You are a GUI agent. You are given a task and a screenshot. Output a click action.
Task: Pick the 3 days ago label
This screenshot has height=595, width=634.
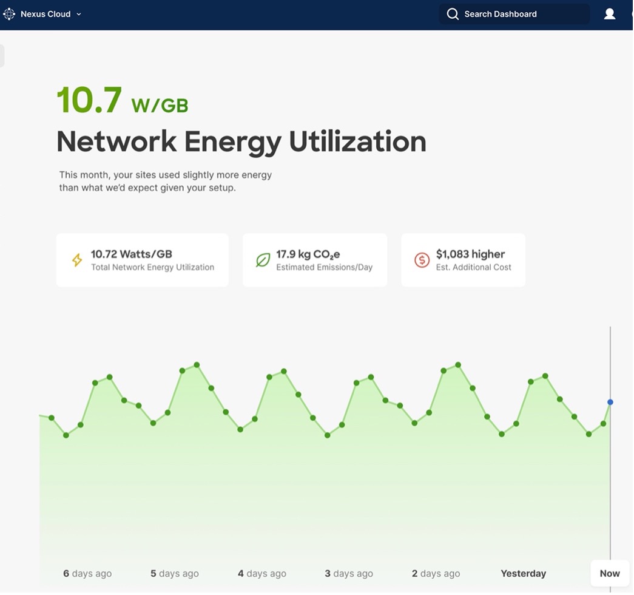point(349,573)
